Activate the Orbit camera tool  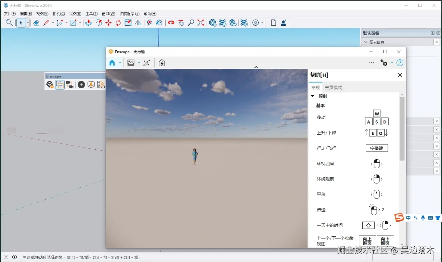(x=171, y=23)
